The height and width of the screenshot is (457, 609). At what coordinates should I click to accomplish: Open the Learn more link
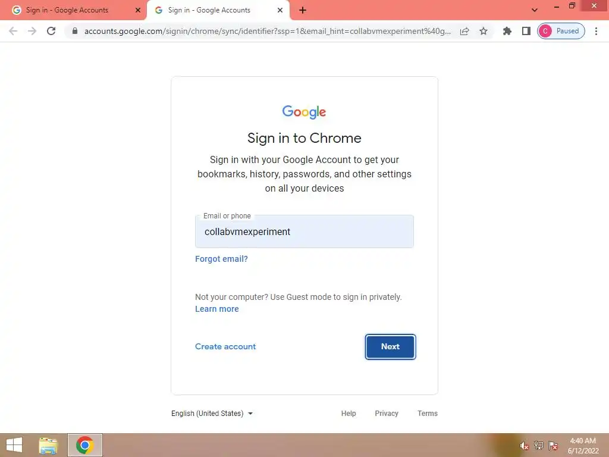pos(216,309)
